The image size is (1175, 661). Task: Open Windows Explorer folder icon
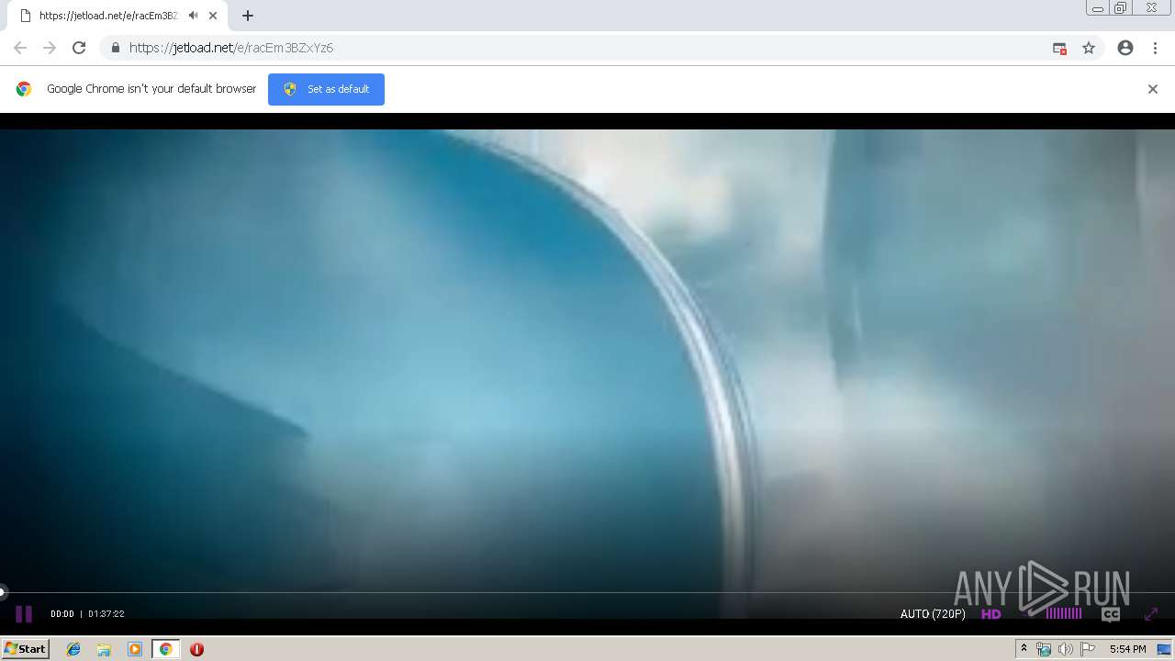(104, 649)
